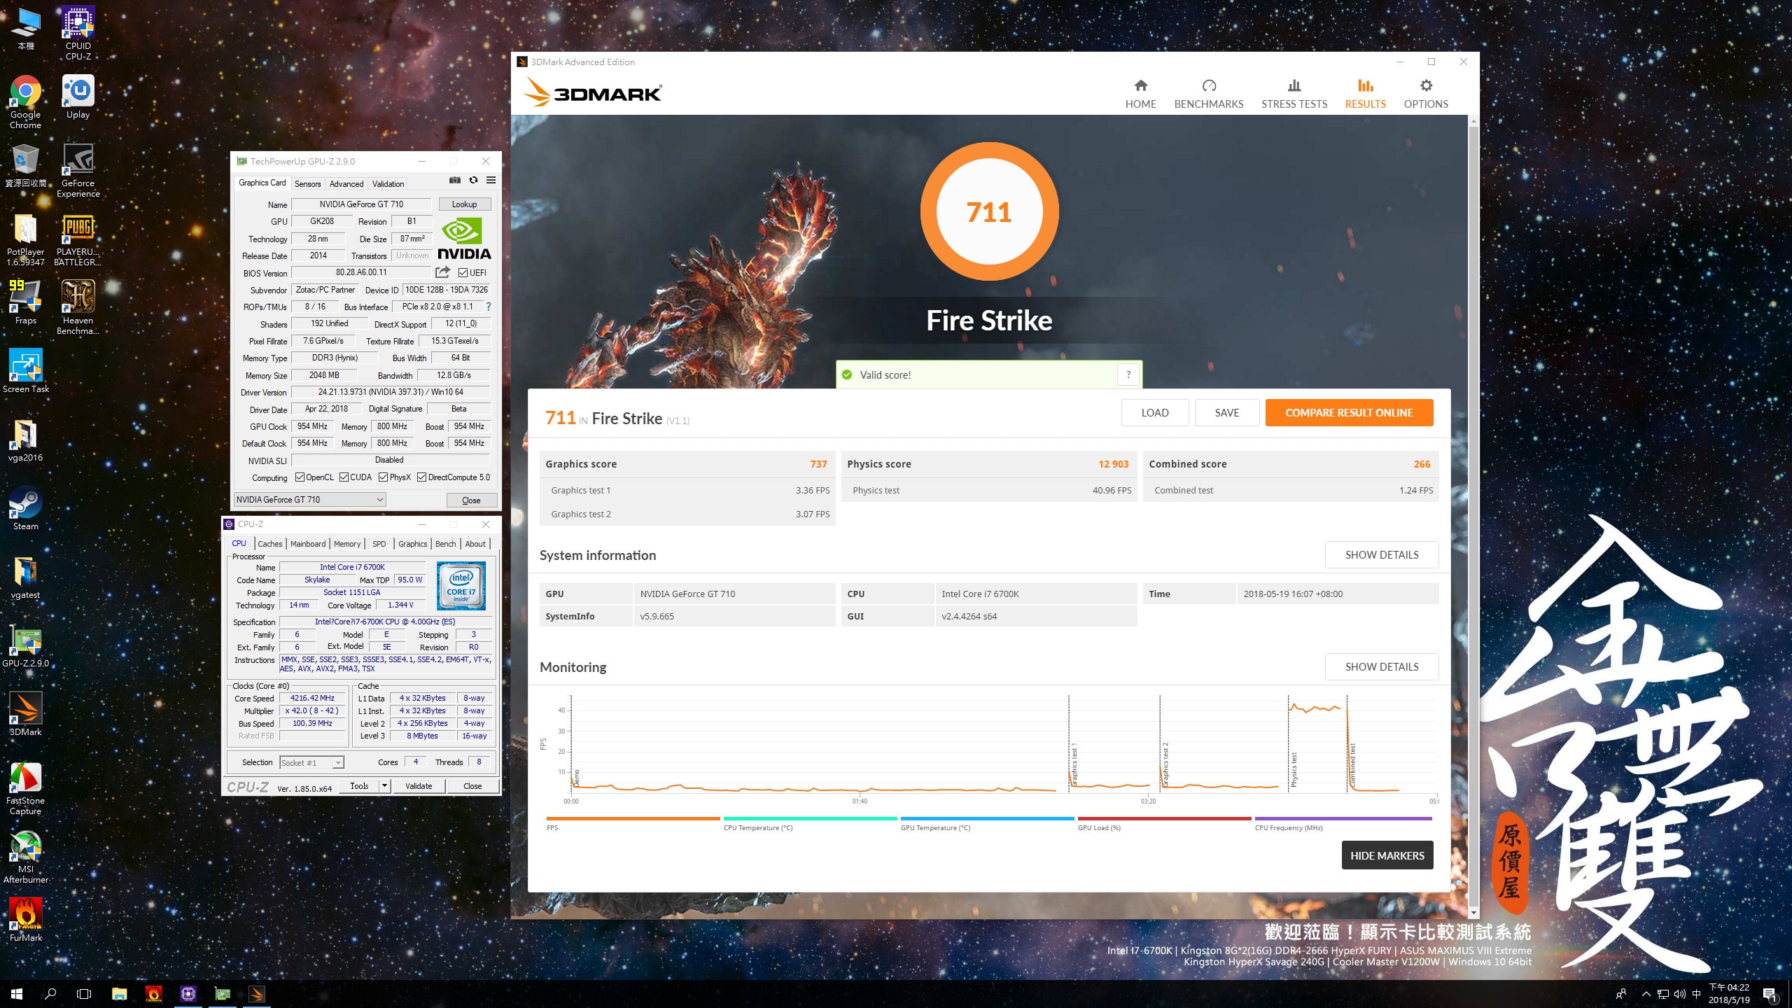Image resolution: width=1792 pixels, height=1008 pixels.
Task: Click SAVE result button
Action: click(1227, 413)
